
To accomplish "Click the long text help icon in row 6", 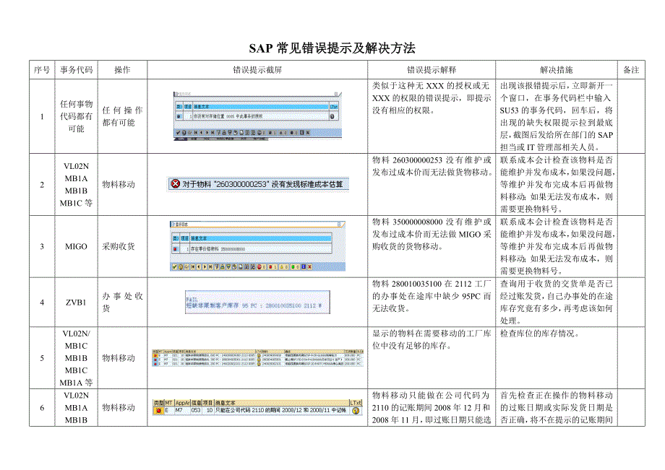I will pyautogui.click(x=355, y=411).
